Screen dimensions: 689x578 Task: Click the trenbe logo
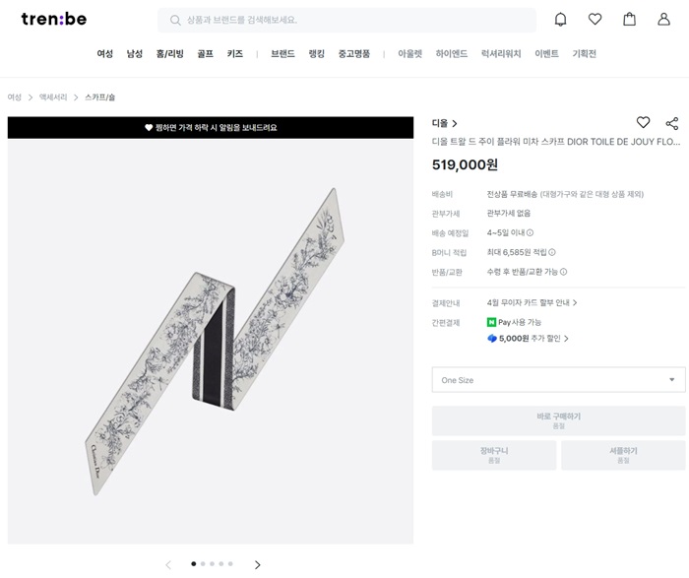(x=53, y=20)
